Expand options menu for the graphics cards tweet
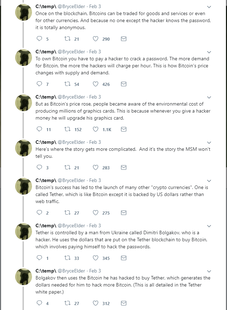The width and height of the screenshot is (227, 310). (x=209, y=97)
